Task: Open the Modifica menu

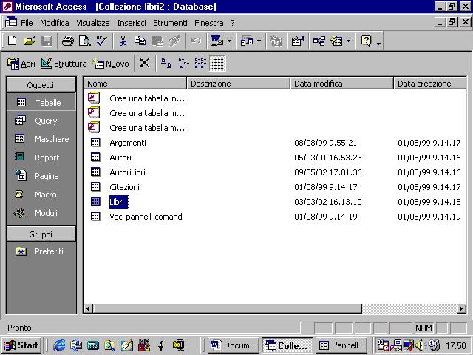Action: (54, 23)
